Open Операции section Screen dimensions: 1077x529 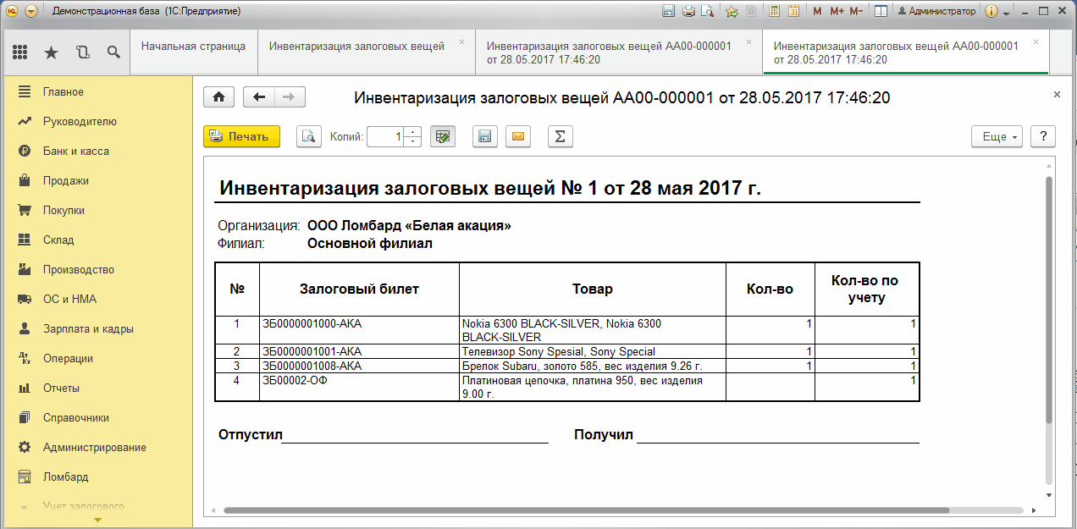(x=97, y=358)
